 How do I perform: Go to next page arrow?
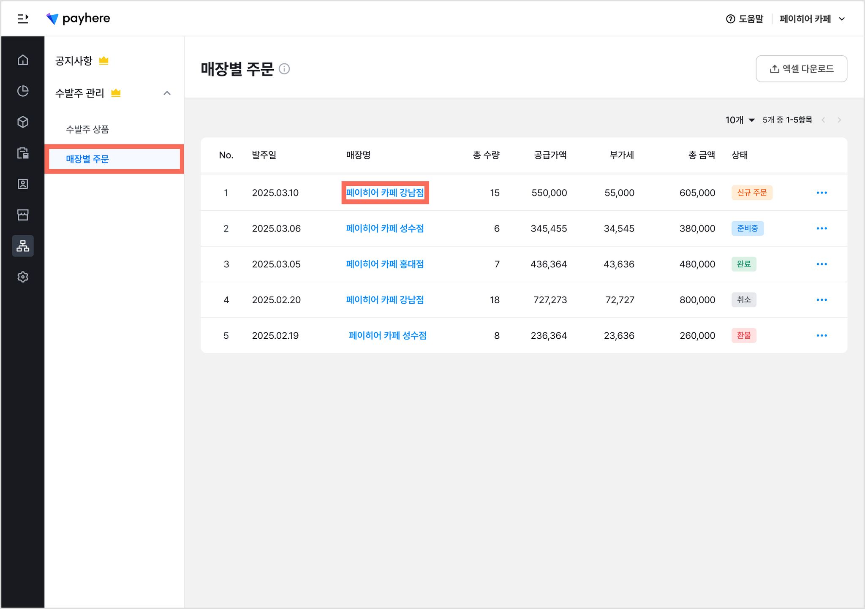(839, 120)
